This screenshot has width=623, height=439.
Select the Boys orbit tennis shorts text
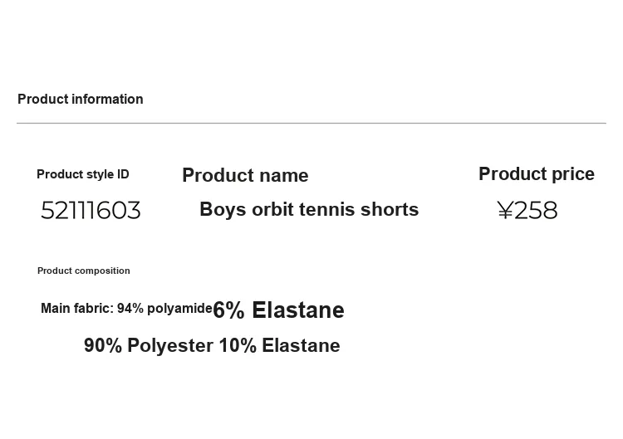309,210
